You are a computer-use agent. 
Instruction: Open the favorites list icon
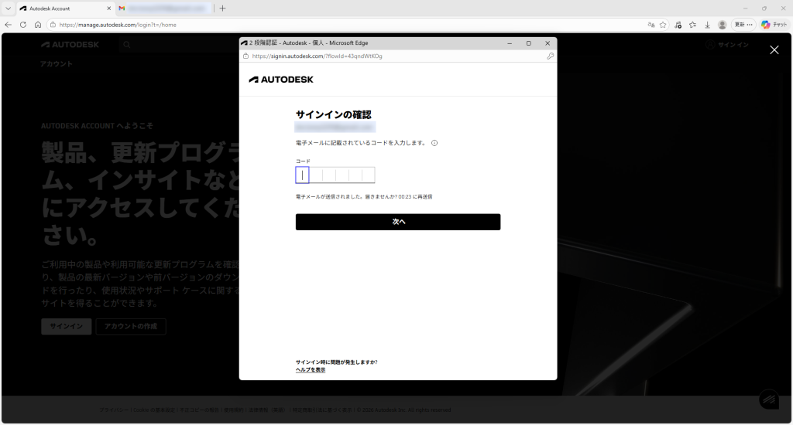pyautogui.click(x=692, y=25)
